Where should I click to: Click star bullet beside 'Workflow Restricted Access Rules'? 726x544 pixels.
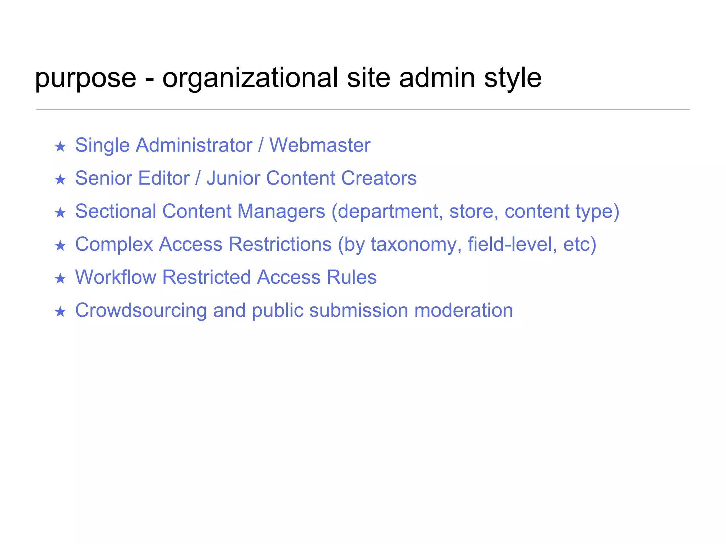tap(60, 278)
